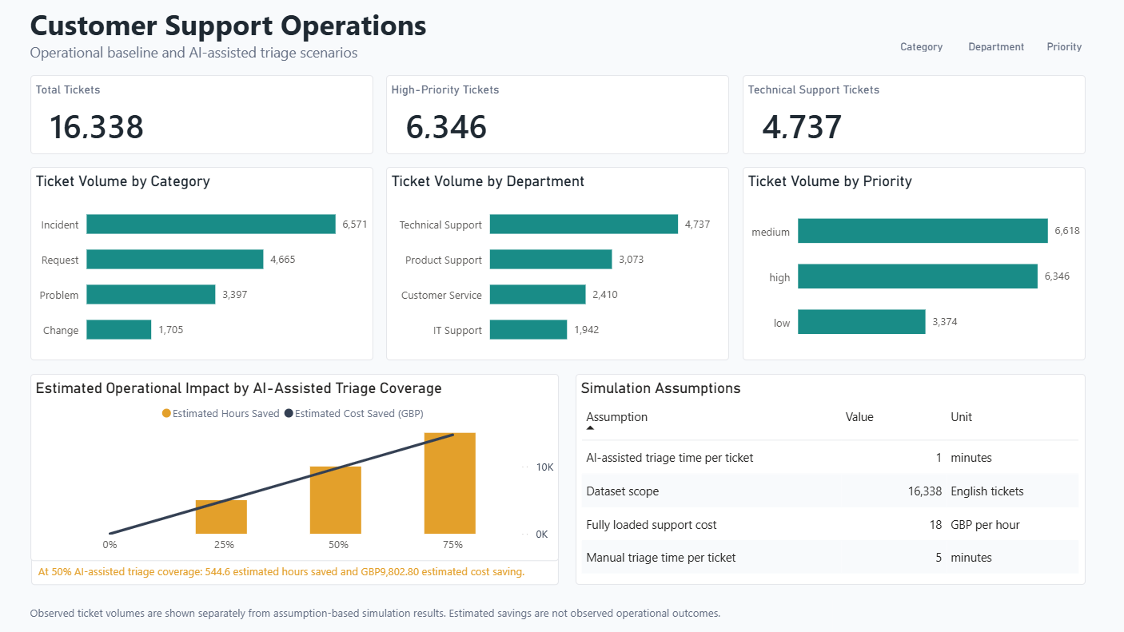Click the English tickets unit cell
Viewport: 1124px width, 632px height.
click(x=987, y=491)
